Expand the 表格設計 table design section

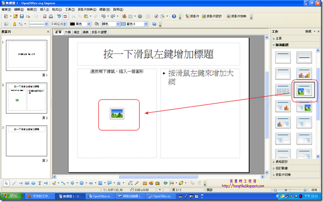coord(296,162)
